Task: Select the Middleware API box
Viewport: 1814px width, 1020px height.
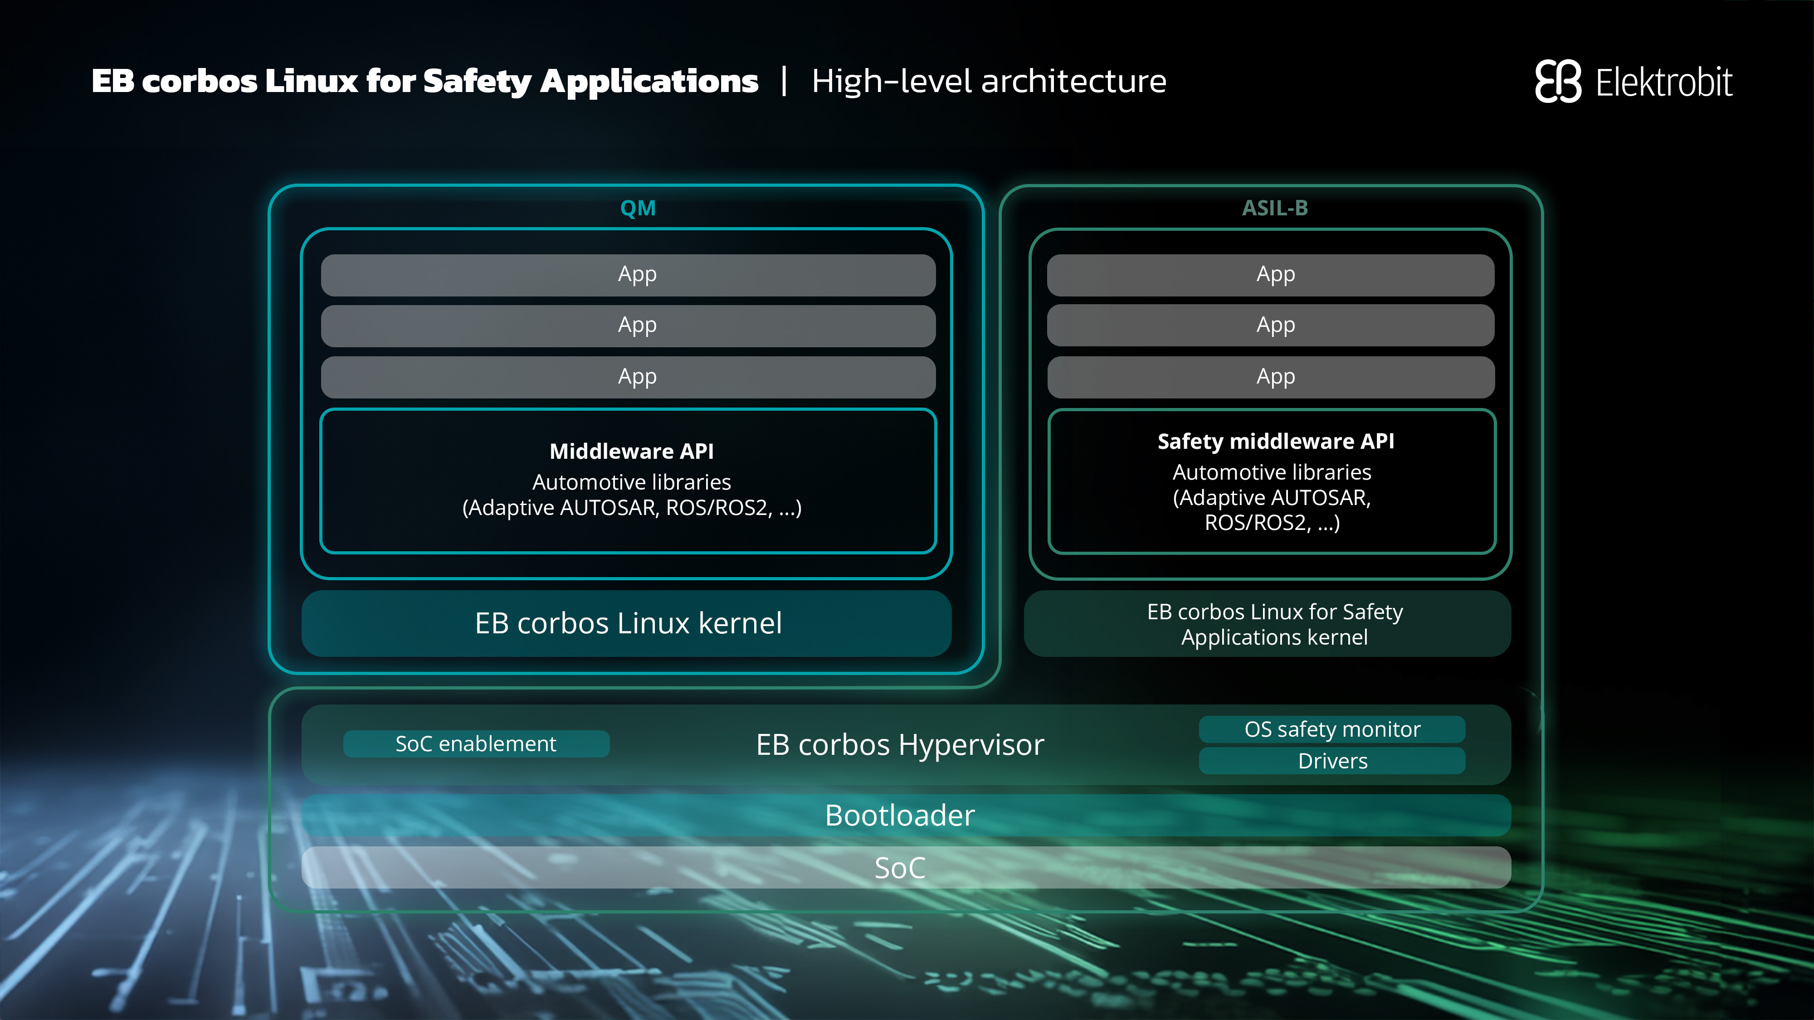Action: (628, 481)
